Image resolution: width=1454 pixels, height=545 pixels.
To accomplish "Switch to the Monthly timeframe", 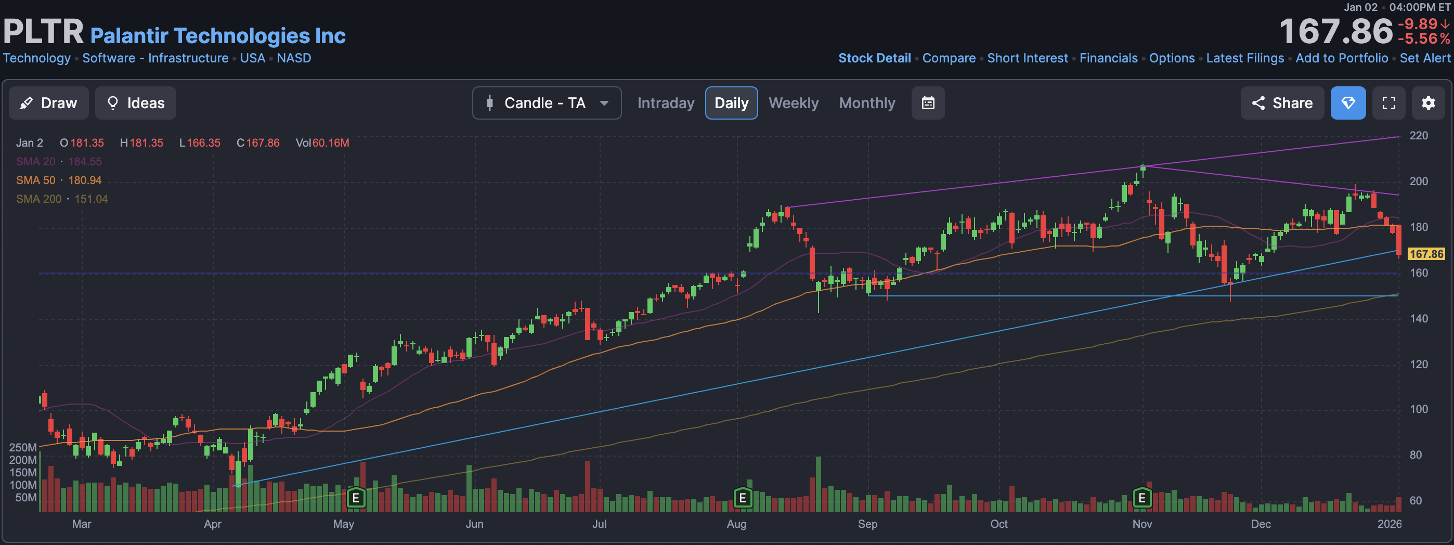I will point(867,103).
